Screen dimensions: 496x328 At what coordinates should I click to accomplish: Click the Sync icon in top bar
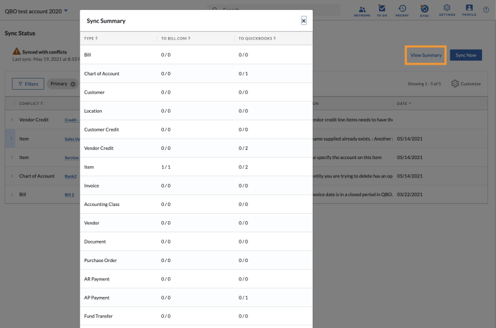pos(424,11)
